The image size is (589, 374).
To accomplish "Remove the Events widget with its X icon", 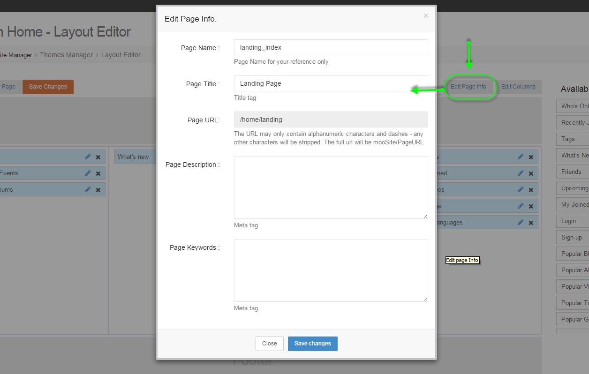I will click(x=98, y=173).
